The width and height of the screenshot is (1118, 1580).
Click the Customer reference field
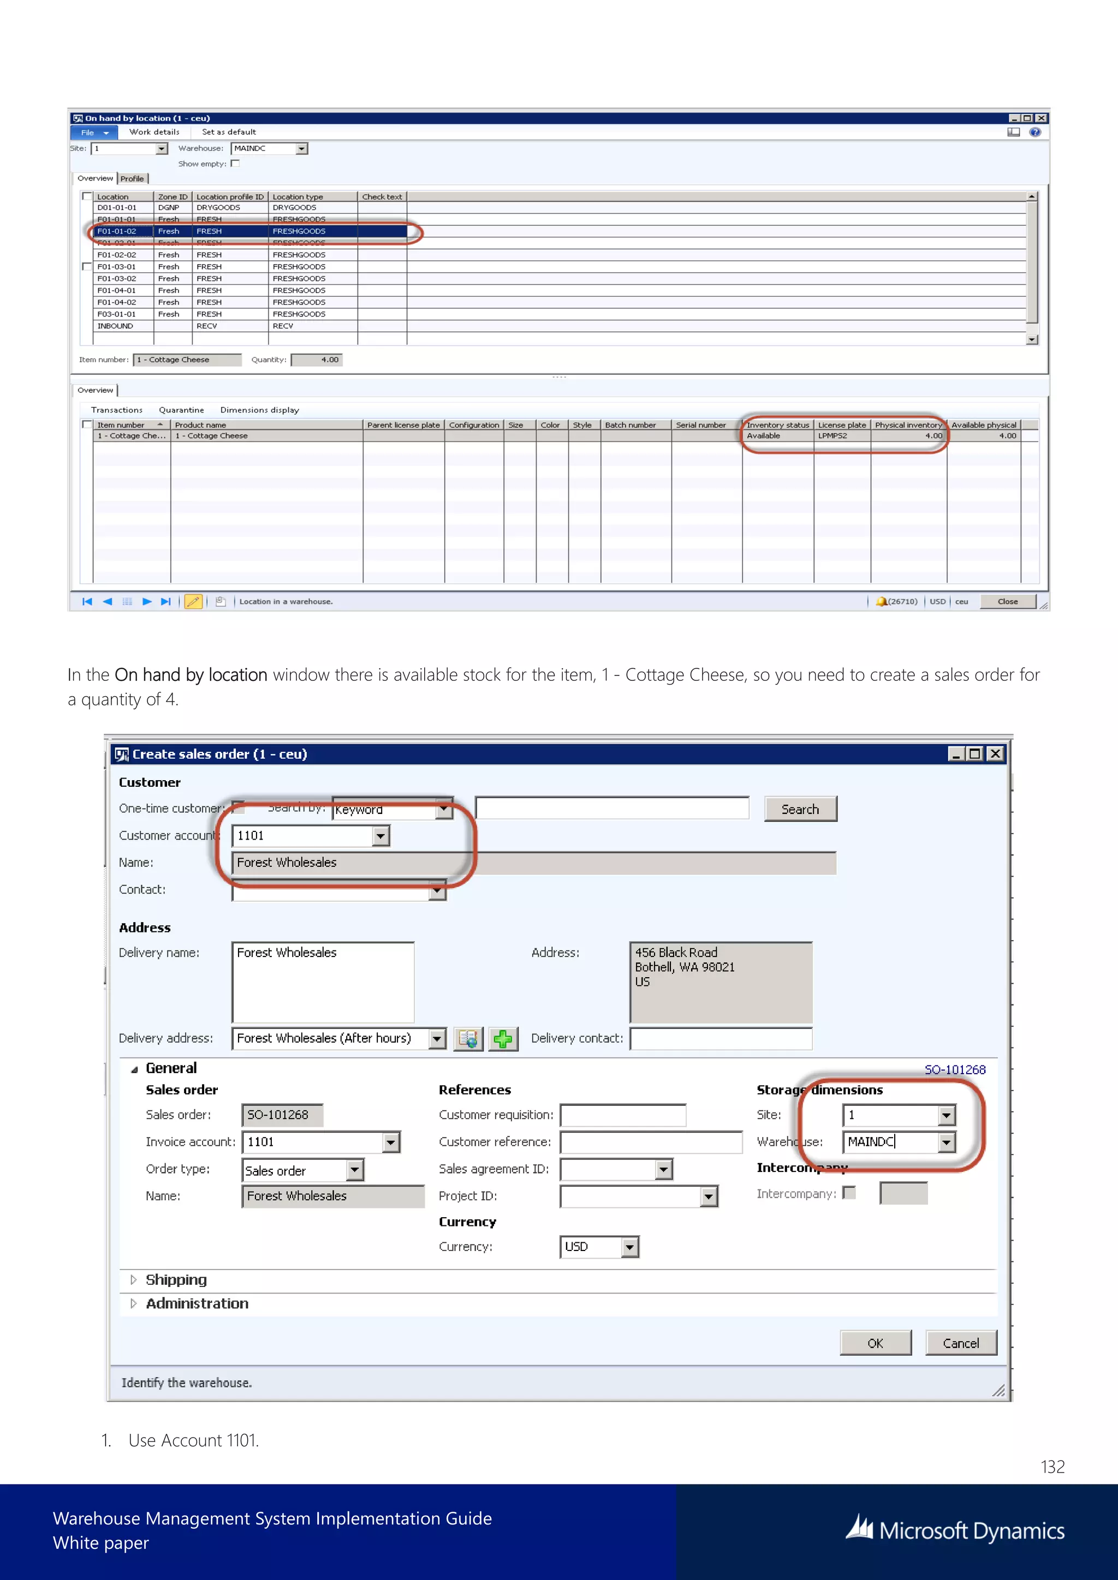point(651,1142)
